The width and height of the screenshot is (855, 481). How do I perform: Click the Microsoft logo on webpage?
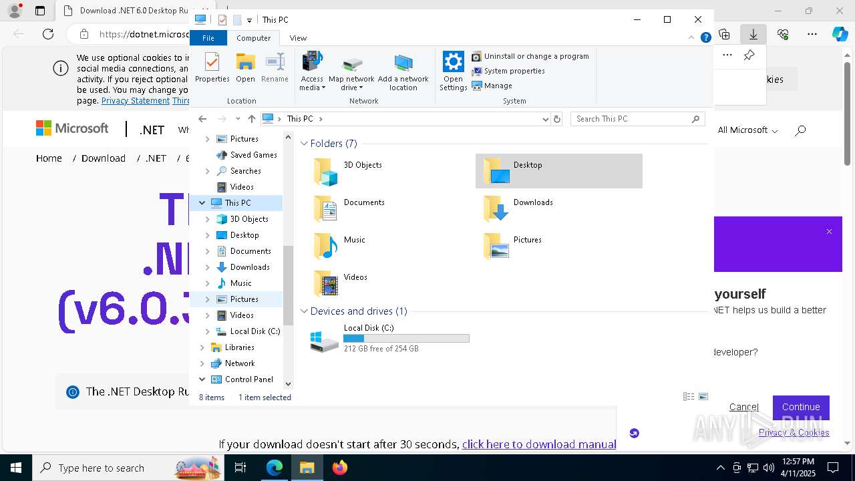72,128
